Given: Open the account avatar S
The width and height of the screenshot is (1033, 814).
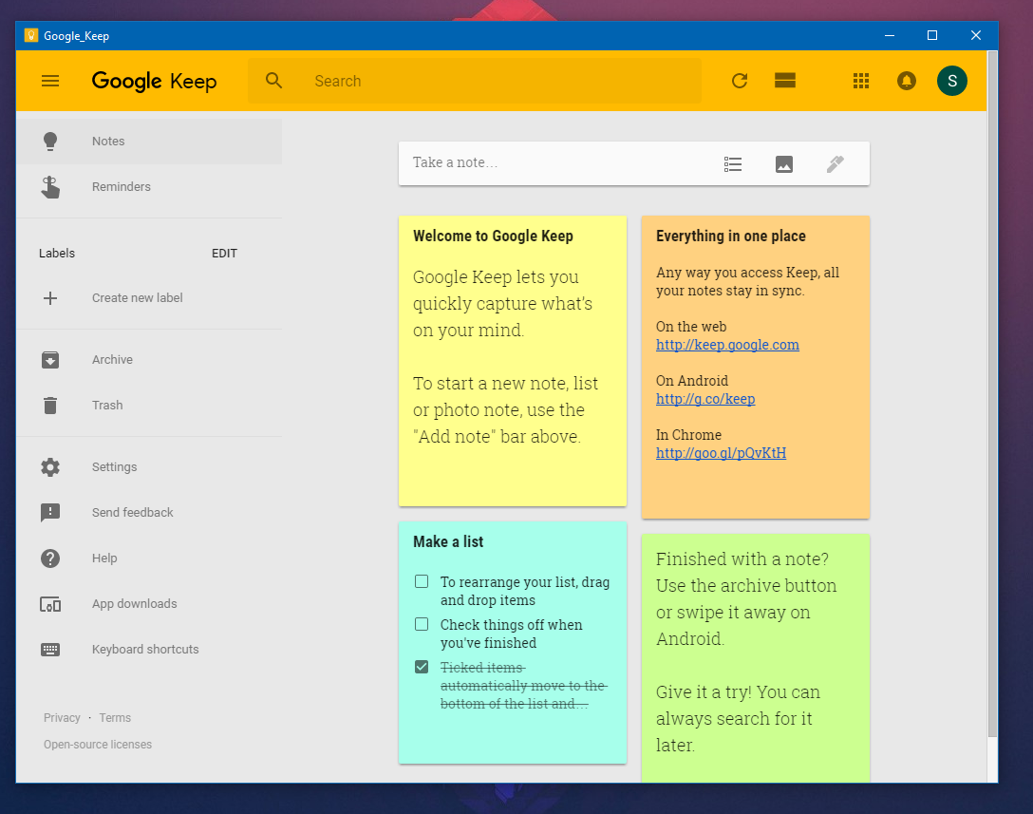Looking at the screenshot, I should pyautogui.click(x=952, y=81).
